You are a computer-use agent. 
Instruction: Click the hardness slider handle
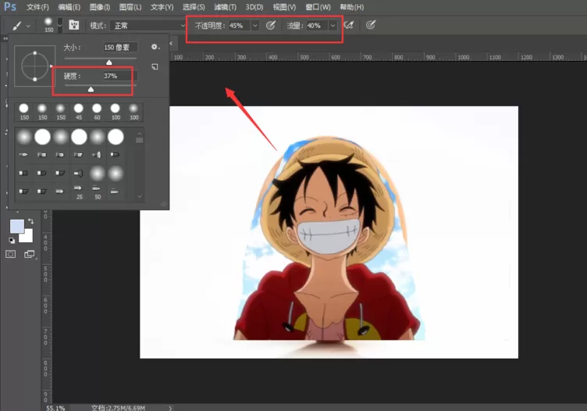pyautogui.click(x=91, y=89)
